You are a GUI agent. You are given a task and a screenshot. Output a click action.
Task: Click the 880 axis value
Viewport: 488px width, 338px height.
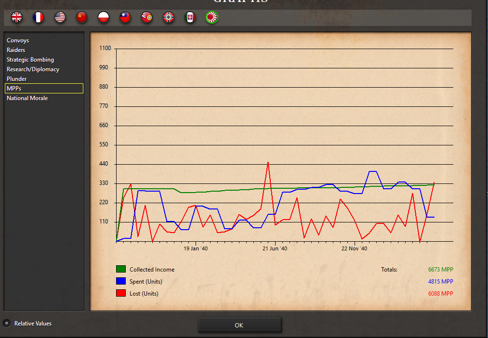tap(104, 87)
